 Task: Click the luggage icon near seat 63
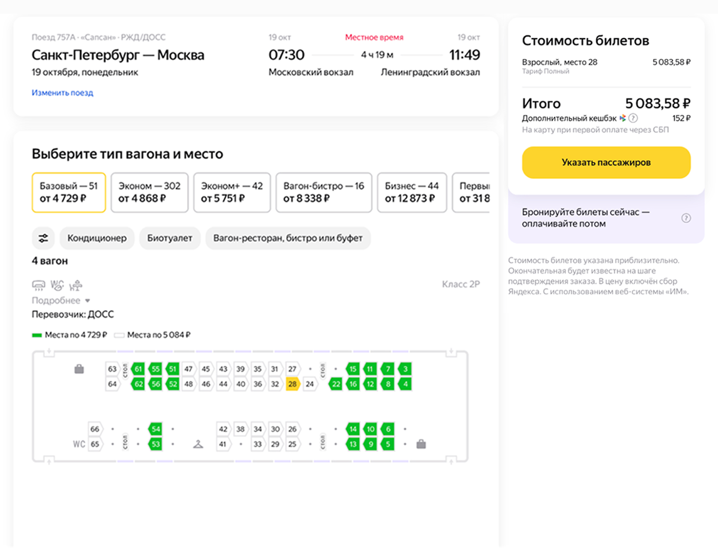79,369
